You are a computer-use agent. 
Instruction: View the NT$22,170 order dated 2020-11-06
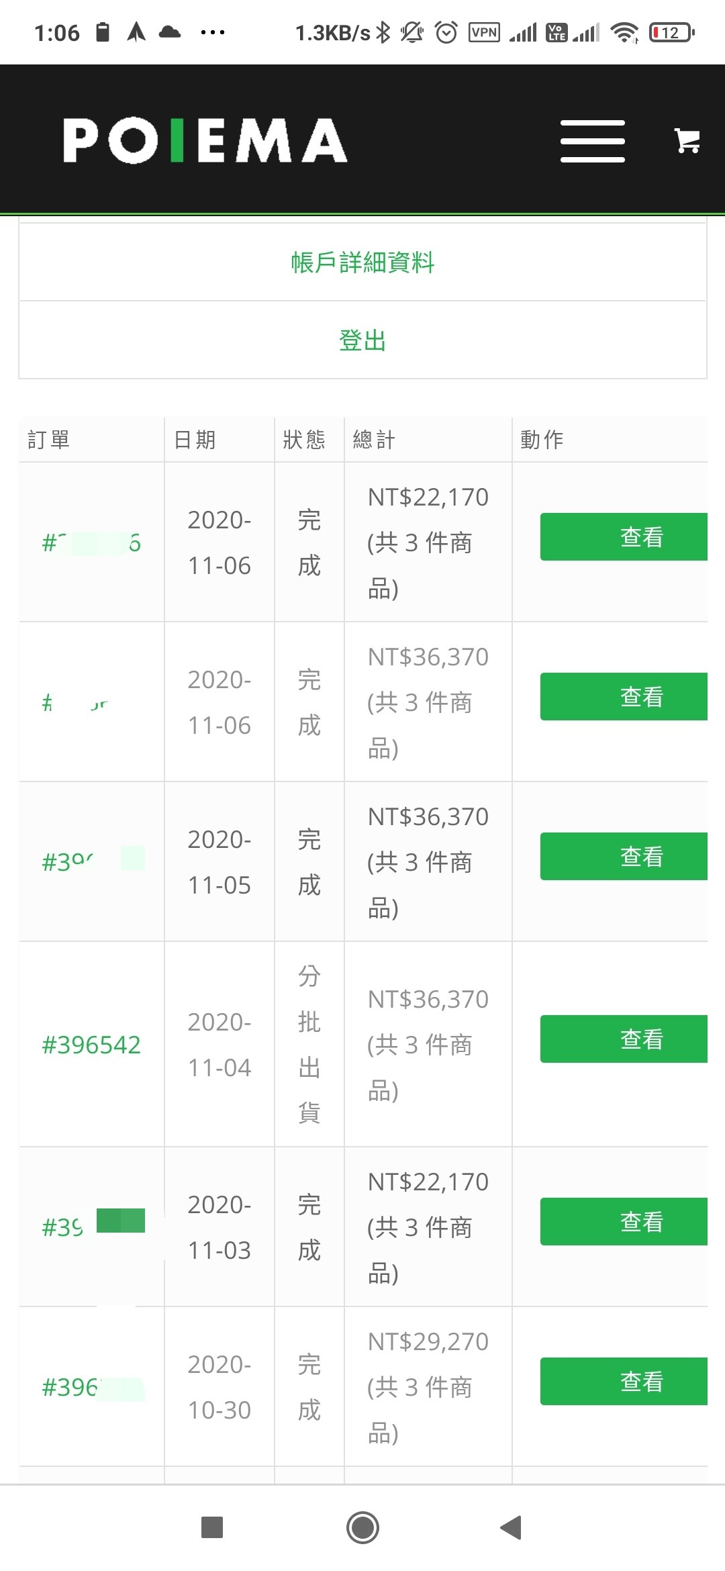tap(624, 536)
